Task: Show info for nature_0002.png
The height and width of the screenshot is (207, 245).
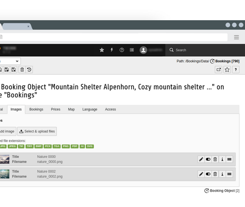Action: [x=222, y=174]
